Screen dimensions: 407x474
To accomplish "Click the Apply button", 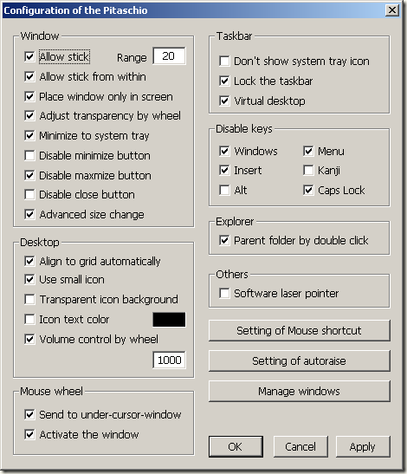I will pyautogui.click(x=363, y=446).
